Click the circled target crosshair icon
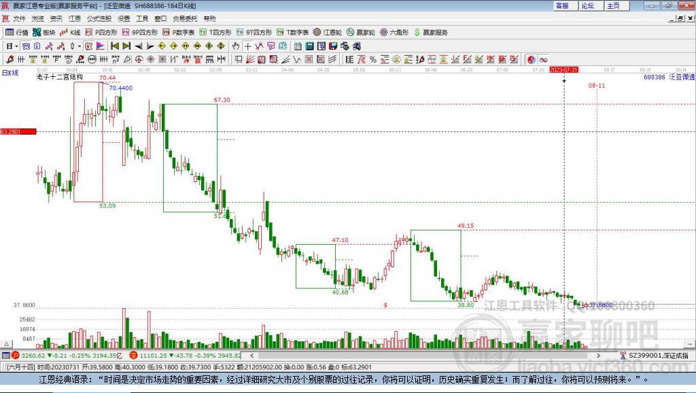The height and width of the screenshot is (393, 696). tap(139, 60)
